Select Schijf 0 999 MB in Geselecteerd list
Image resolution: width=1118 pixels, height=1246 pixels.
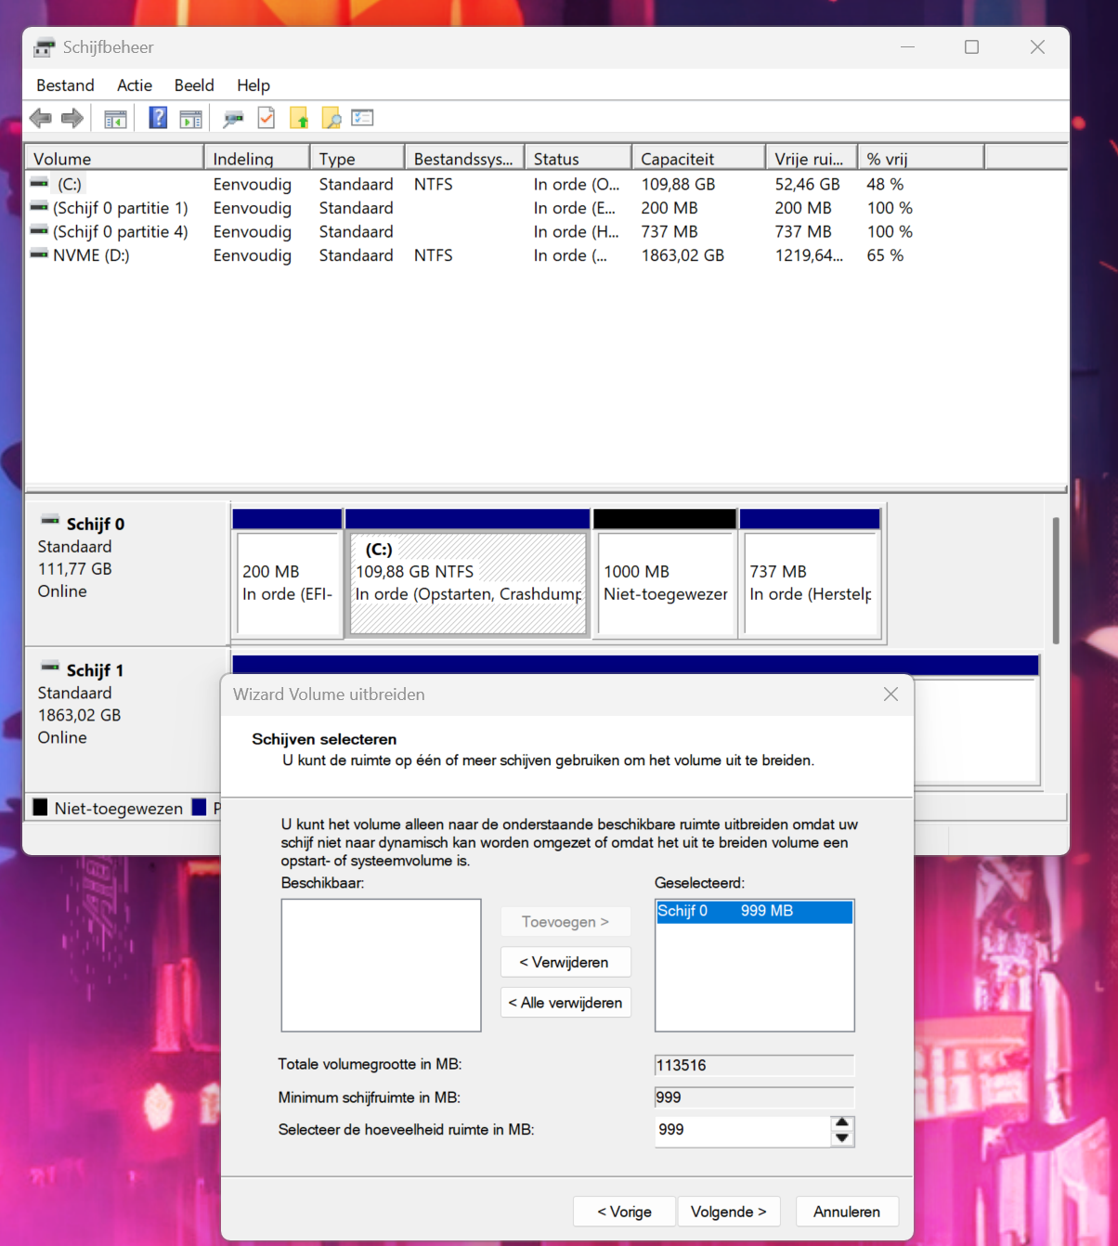click(754, 912)
